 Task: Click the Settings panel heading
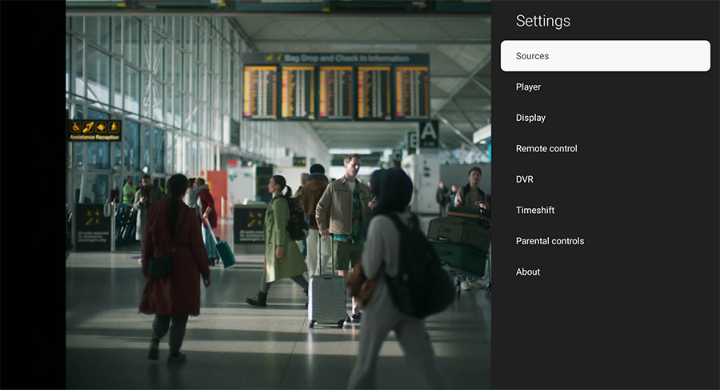click(543, 21)
